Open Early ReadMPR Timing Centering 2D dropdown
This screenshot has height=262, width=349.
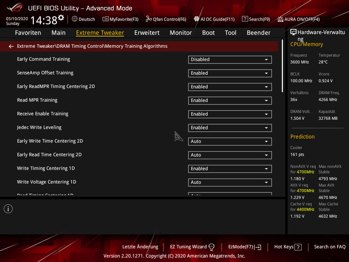pyautogui.click(x=230, y=87)
